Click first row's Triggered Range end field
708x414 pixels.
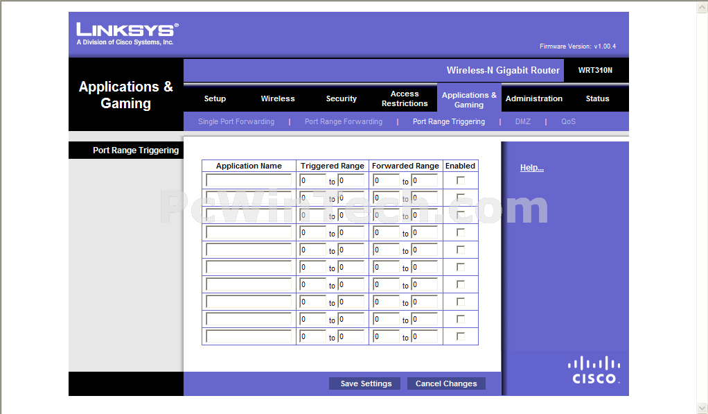pyautogui.click(x=351, y=180)
